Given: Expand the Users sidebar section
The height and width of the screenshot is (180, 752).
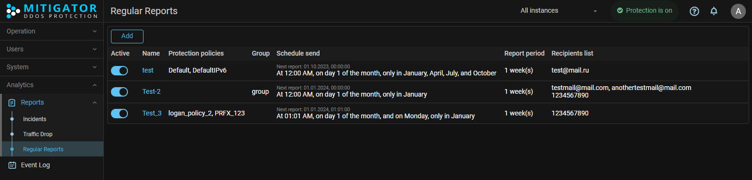Looking at the screenshot, I should pos(51,49).
